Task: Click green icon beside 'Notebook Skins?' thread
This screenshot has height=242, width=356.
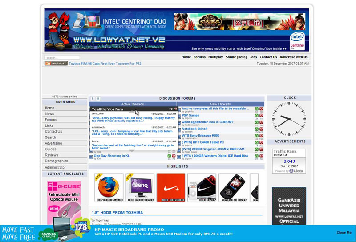Action: coord(257,129)
